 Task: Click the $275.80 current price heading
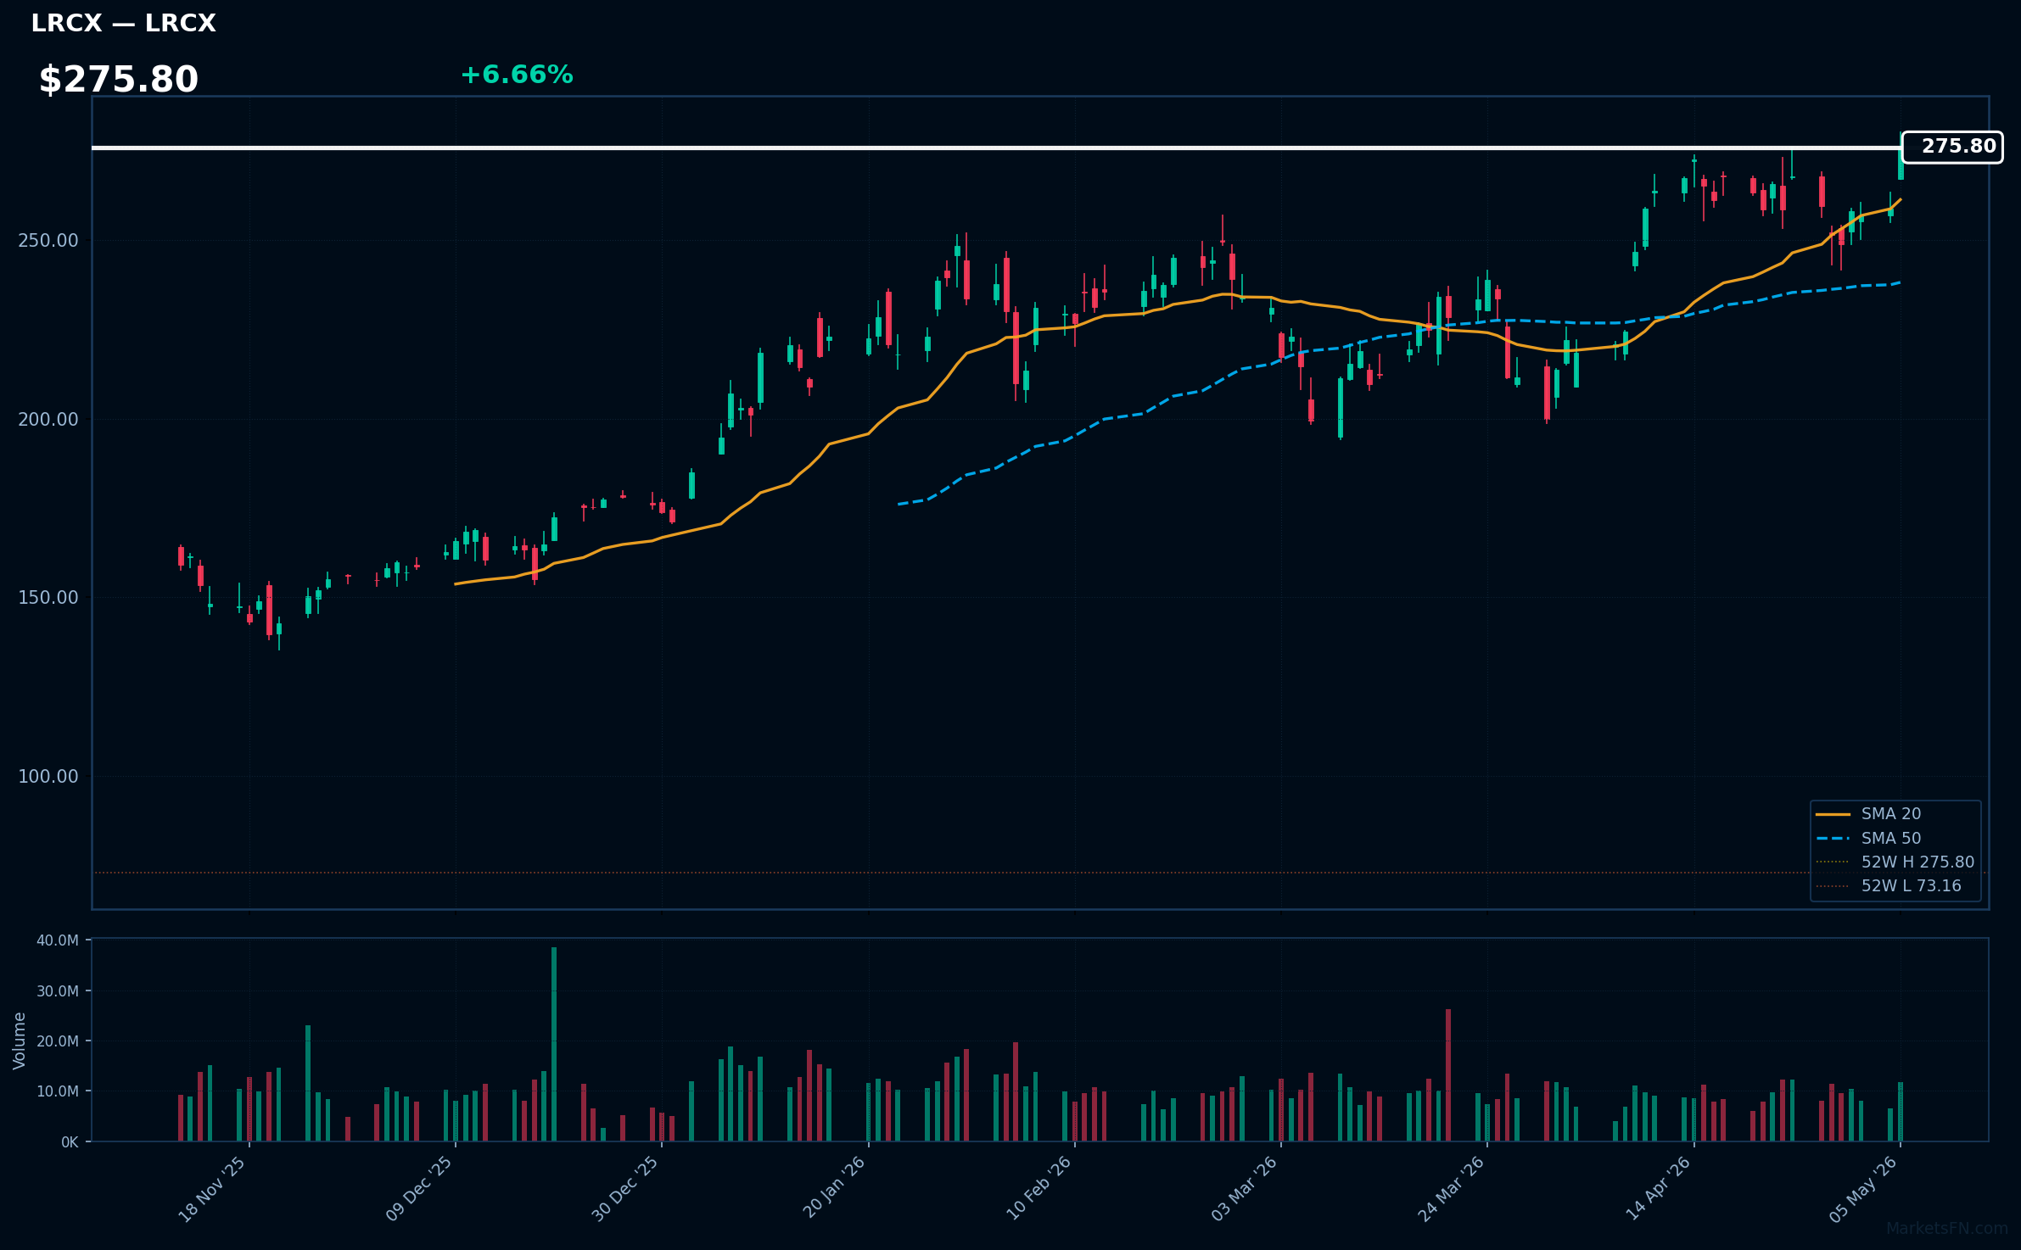(x=118, y=80)
